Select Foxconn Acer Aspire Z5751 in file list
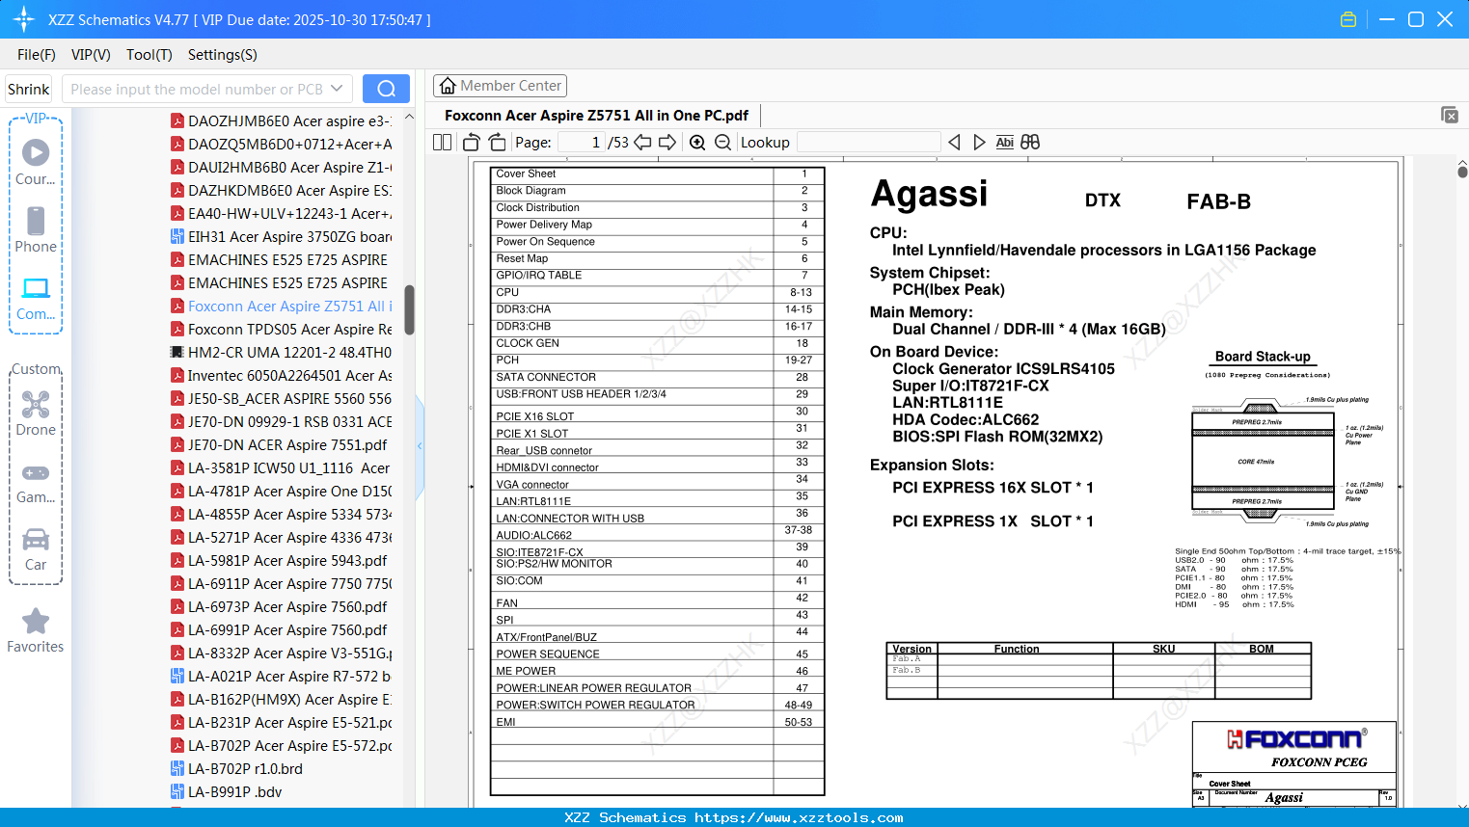Screen dimensions: 1469x827 pyautogui.click(x=281, y=307)
